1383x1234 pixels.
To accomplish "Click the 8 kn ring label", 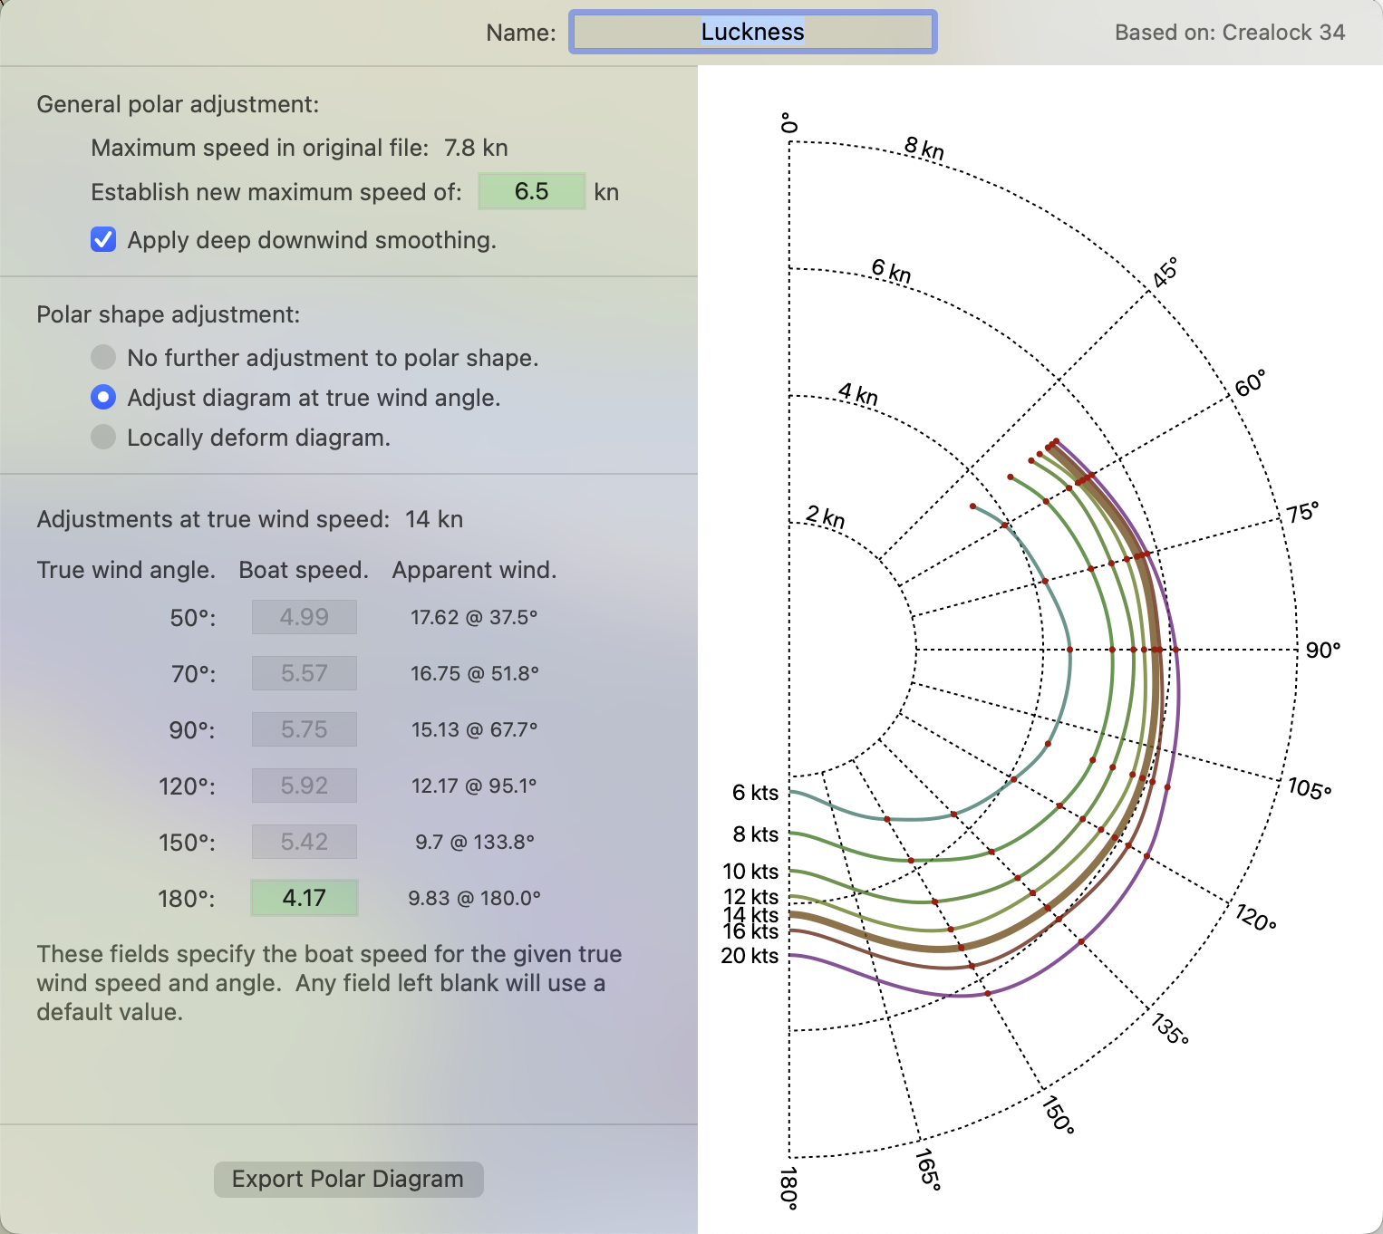I will point(924,149).
